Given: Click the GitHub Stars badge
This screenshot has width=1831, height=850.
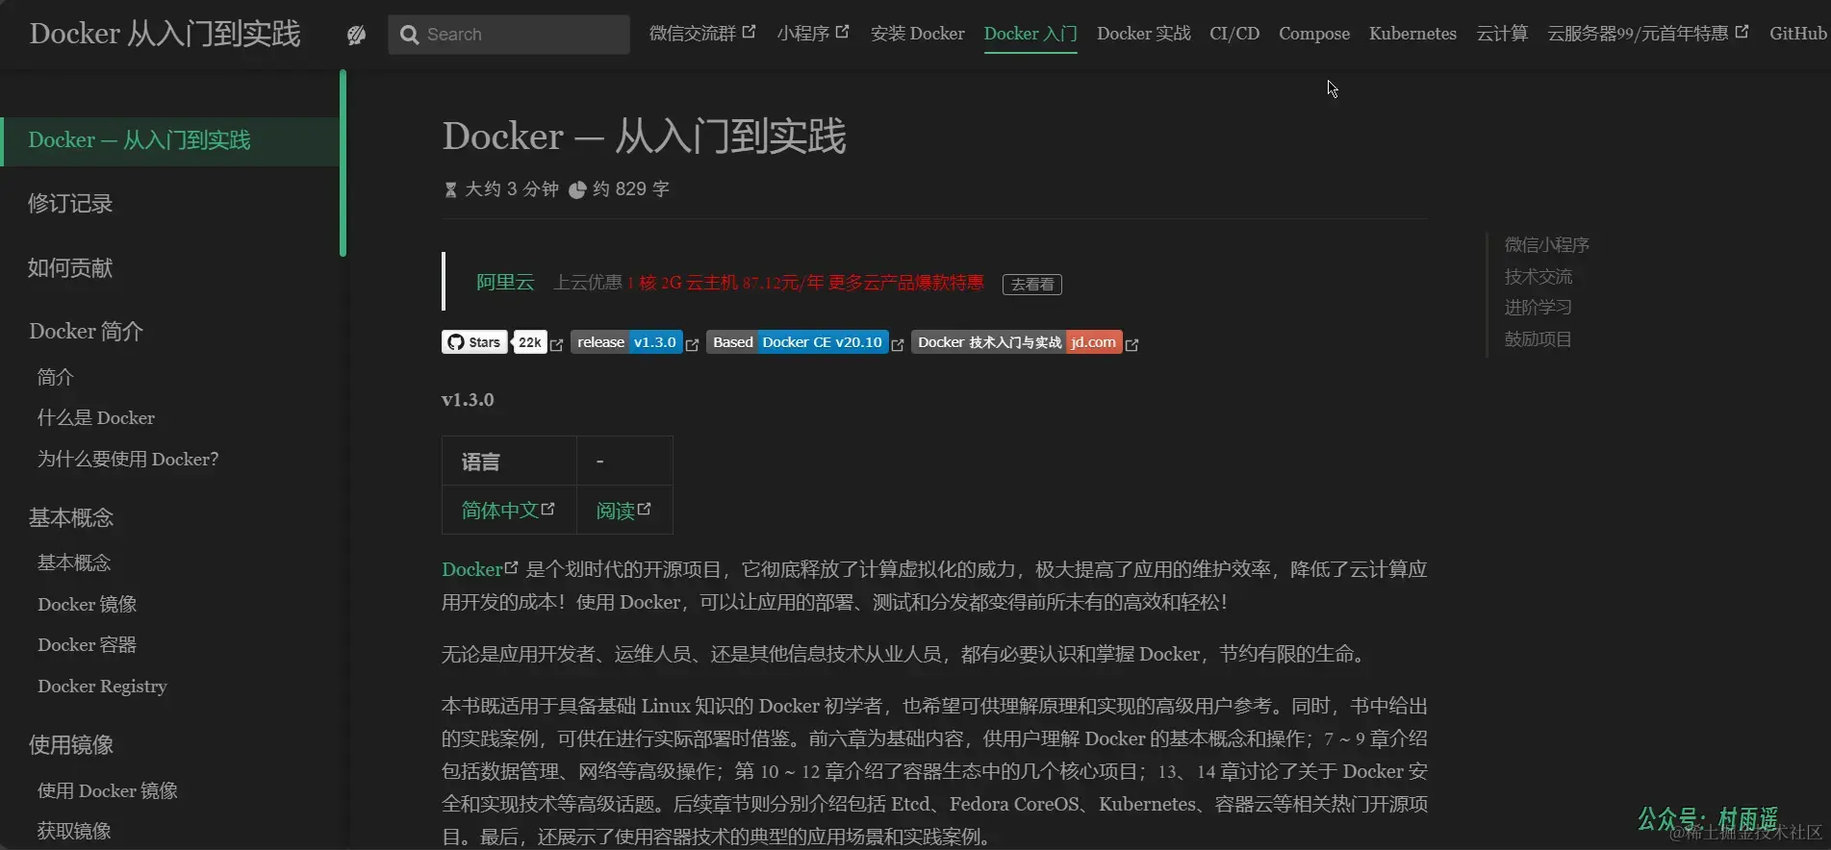Looking at the screenshot, I should click(474, 342).
